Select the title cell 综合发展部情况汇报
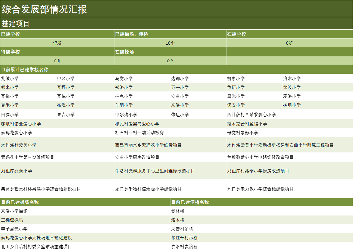Viewport: 353px width, 251px height. point(177,9)
